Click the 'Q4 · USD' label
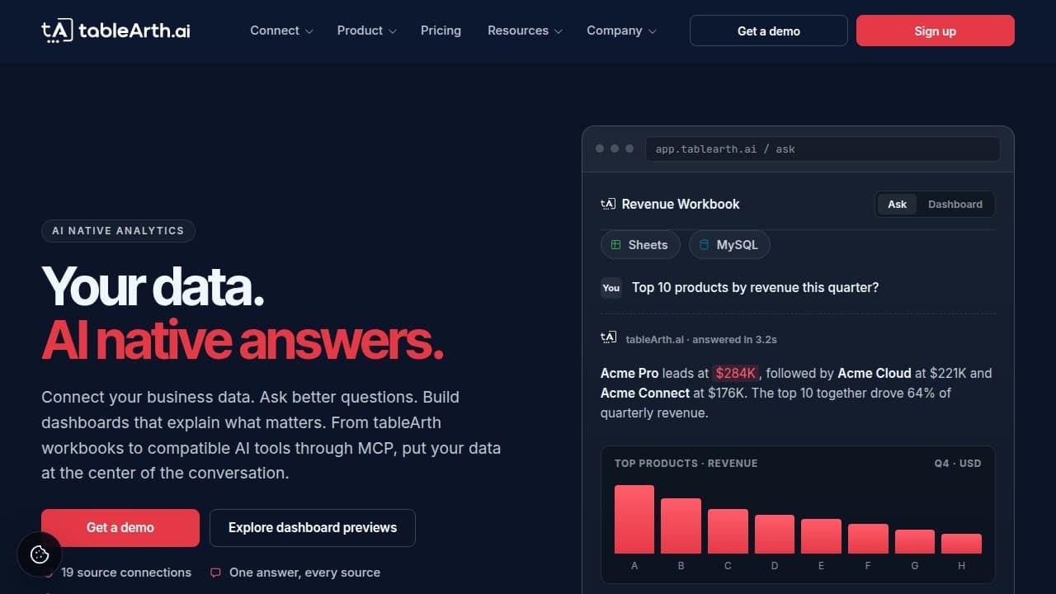 point(958,464)
